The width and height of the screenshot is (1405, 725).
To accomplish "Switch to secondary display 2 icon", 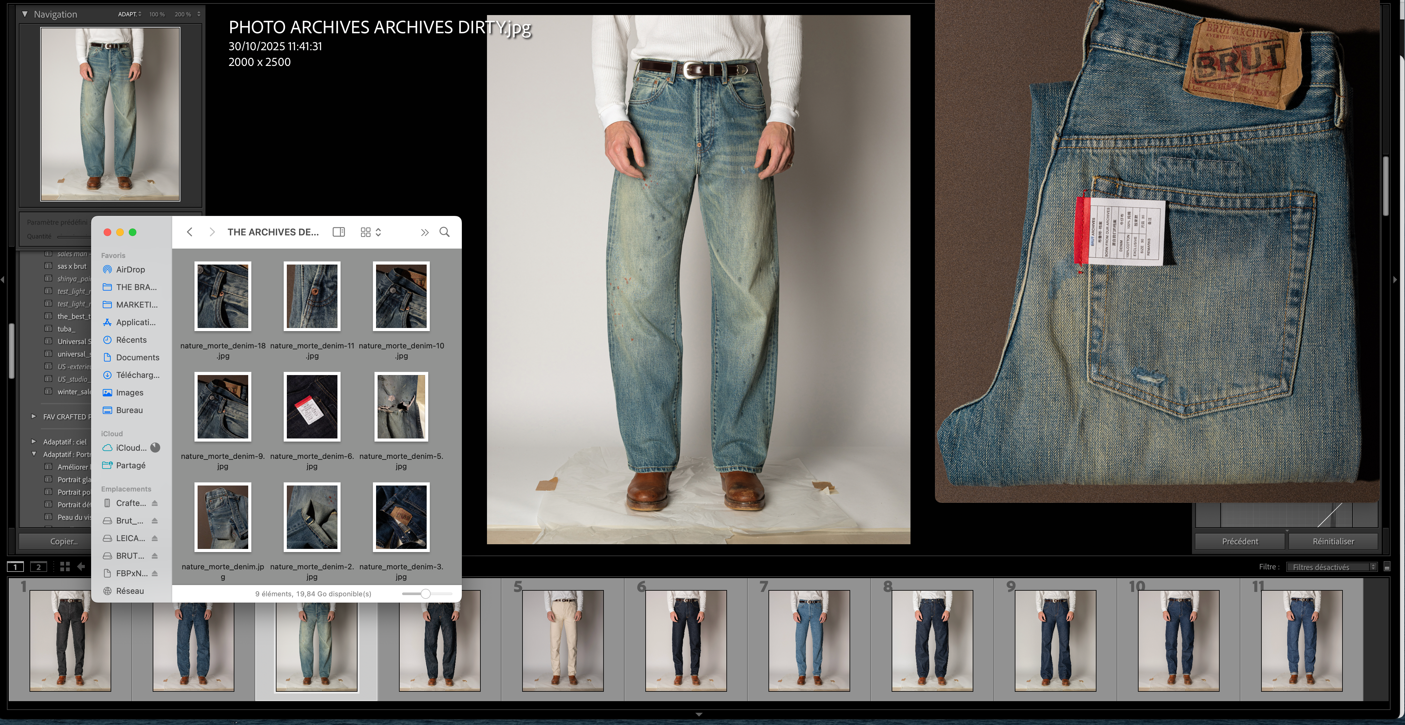I will [38, 567].
